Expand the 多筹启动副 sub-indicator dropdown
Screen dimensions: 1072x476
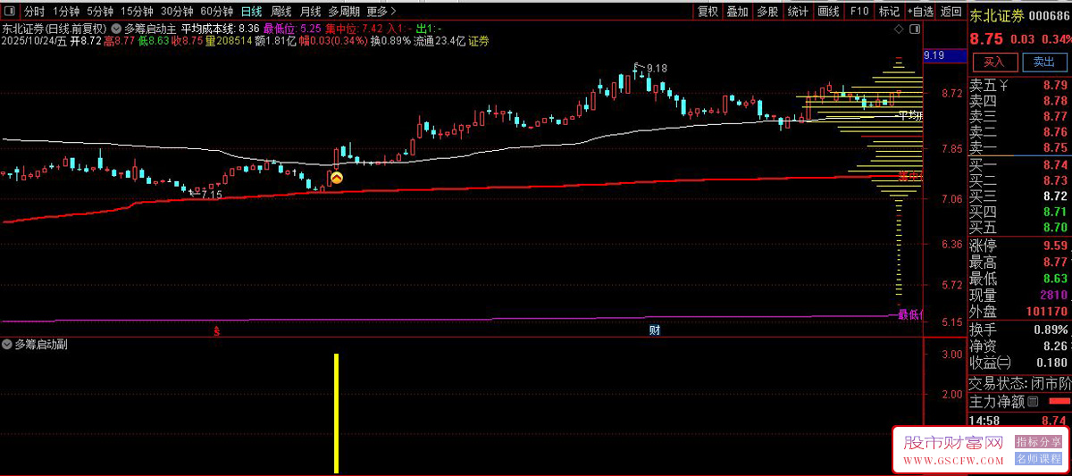tap(8, 344)
